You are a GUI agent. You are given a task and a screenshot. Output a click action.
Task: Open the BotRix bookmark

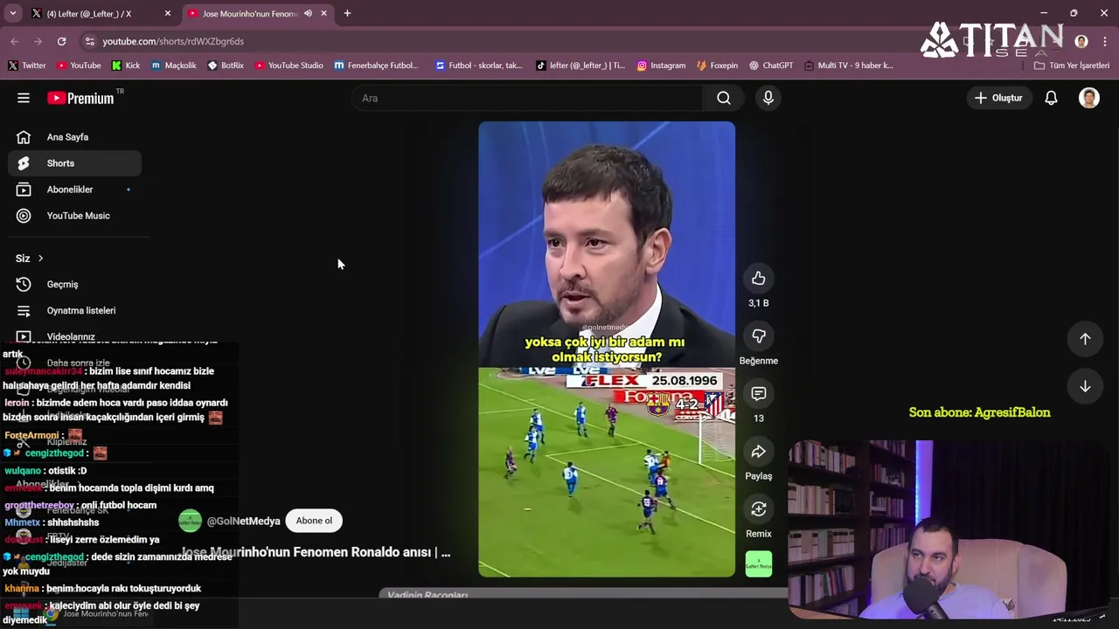click(x=226, y=66)
